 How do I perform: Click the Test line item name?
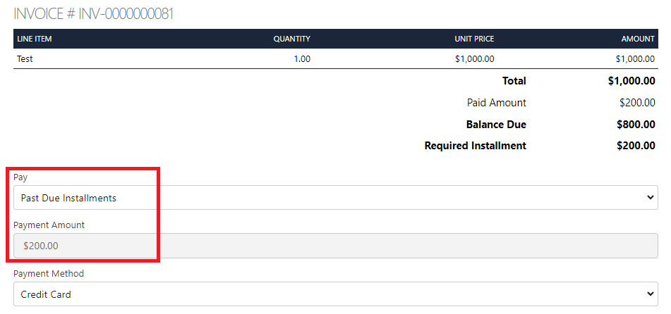pyautogui.click(x=25, y=59)
